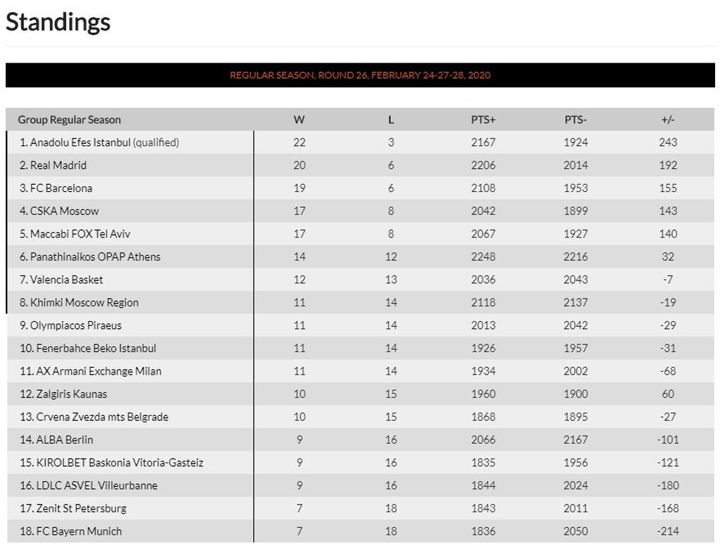Click the Anadolu Efes Istanbul team link
This screenshot has height=558, width=720.
pos(80,143)
